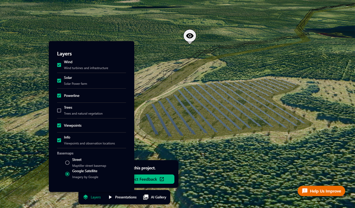Click the 'Google Satellite' basemap label
355x208 pixels.
(x=85, y=171)
